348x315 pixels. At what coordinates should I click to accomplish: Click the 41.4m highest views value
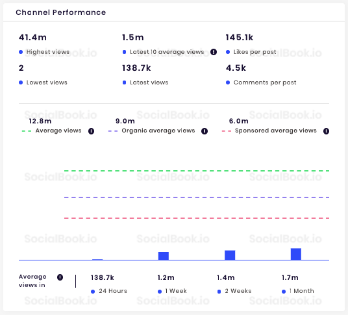pos(32,37)
